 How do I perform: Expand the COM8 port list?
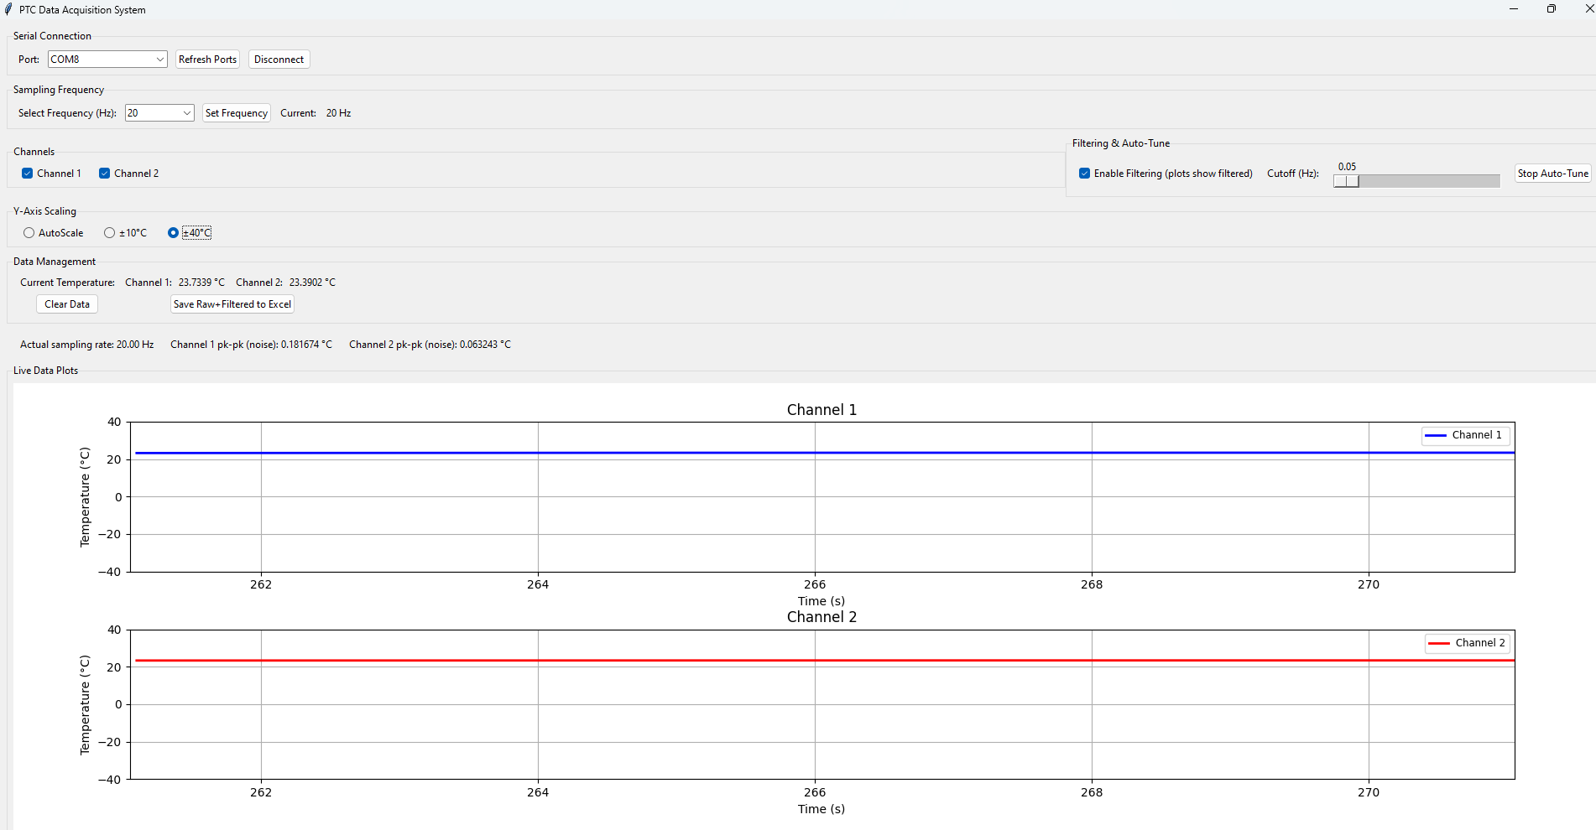tap(159, 59)
